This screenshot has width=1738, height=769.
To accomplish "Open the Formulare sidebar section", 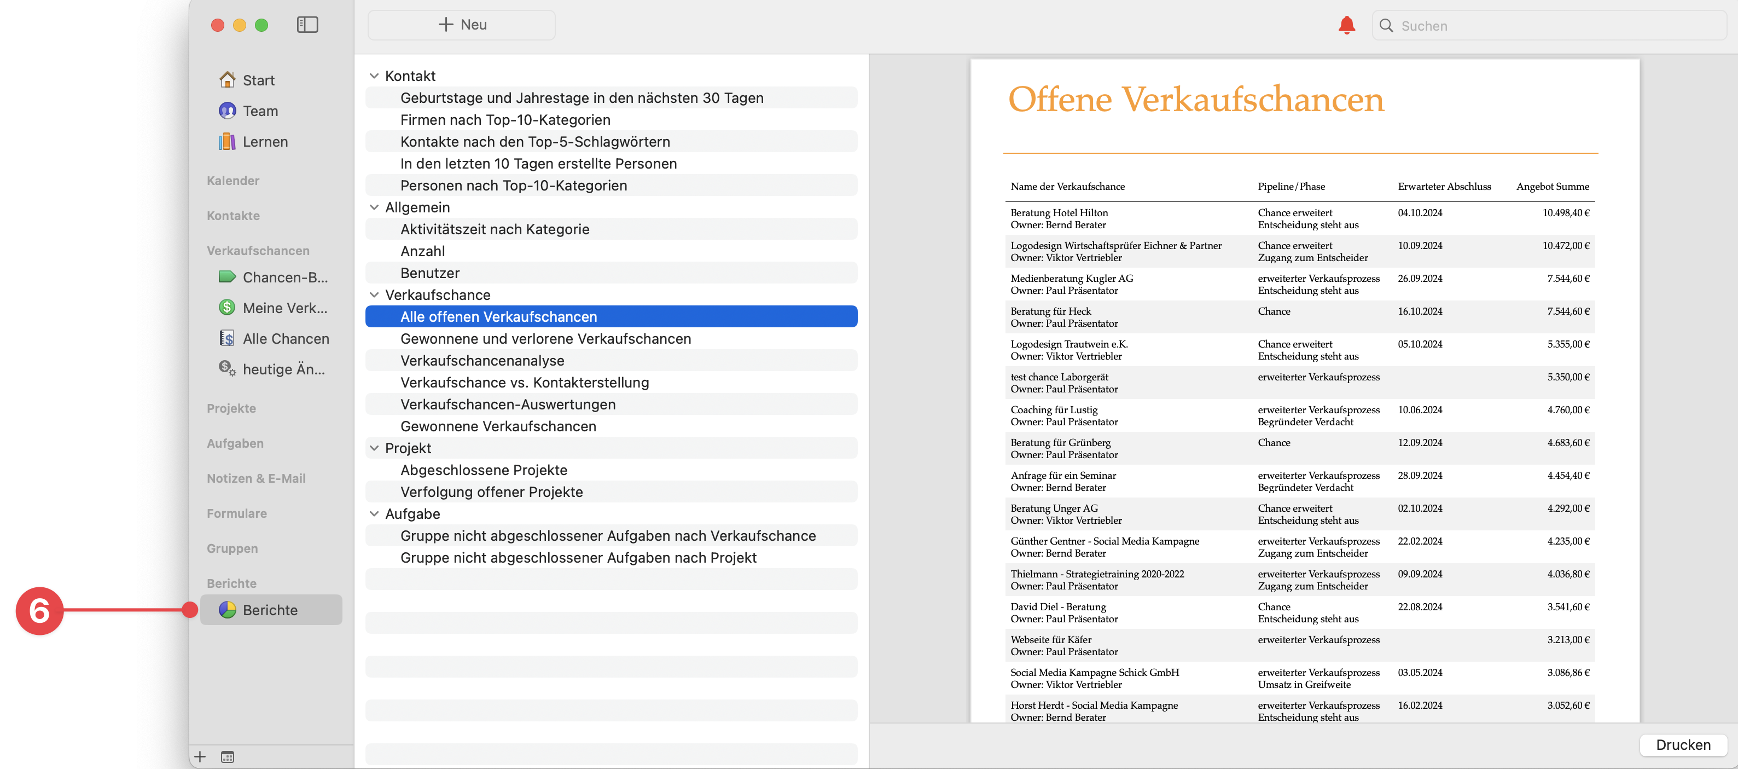I will (x=236, y=513).
